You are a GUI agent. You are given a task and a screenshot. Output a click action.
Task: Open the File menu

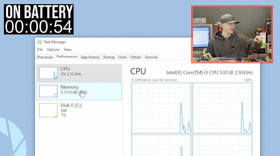40,50
